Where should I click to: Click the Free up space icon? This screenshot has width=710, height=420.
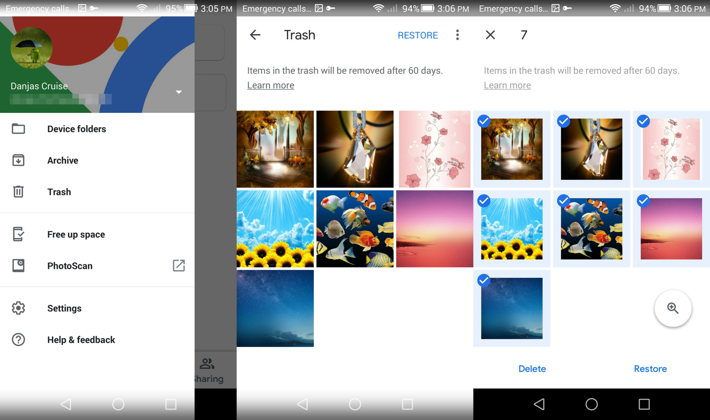pos(18,235)
